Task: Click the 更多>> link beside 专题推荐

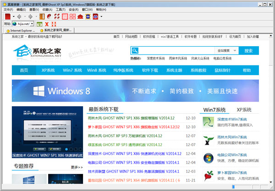Action: [x=77, y=167]
